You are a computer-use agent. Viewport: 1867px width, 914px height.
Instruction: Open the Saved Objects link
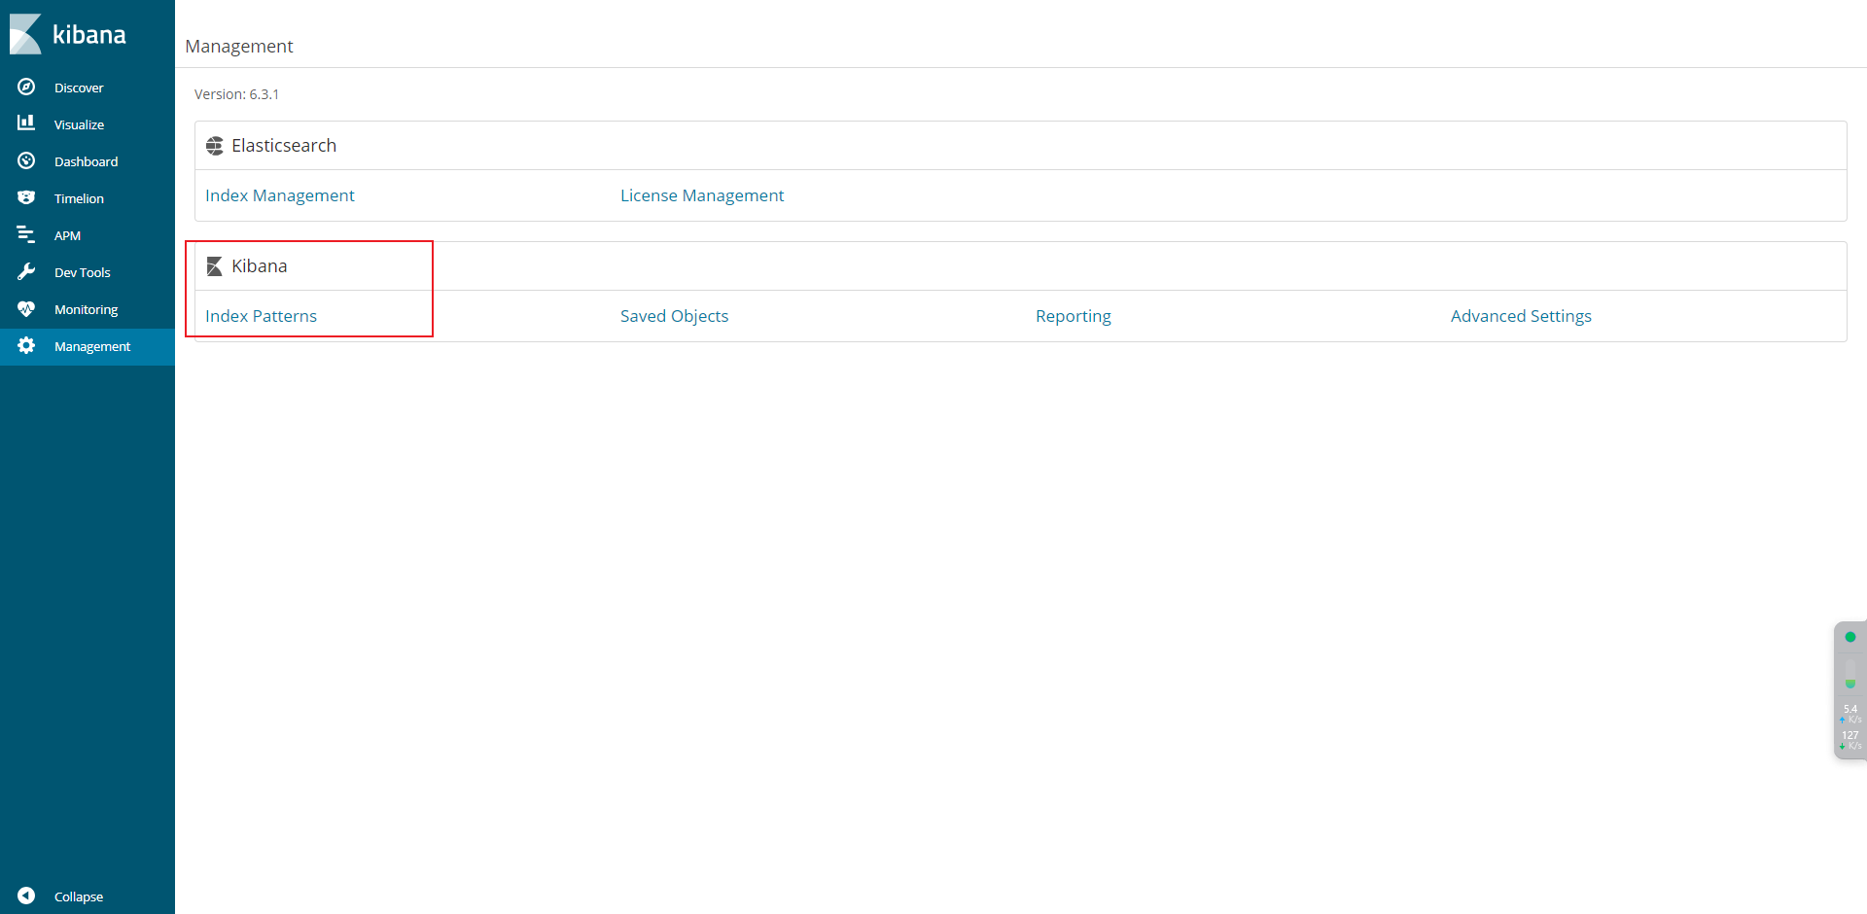click(x=674, y=316)
